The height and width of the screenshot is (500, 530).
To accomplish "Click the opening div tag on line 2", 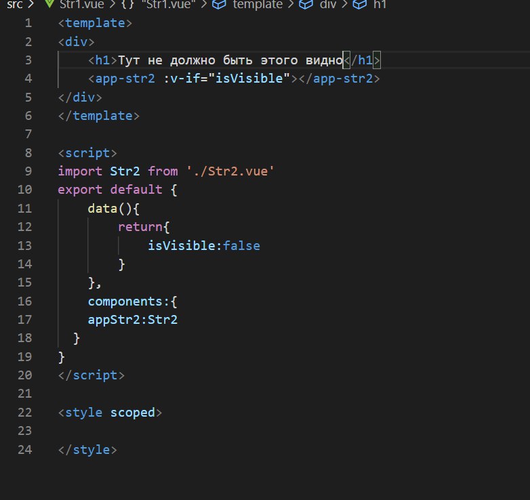I will tap(77, 42).
